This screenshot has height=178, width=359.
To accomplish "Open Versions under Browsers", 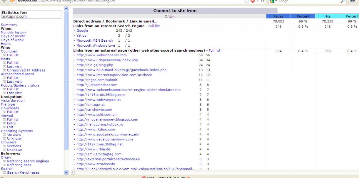I will pos(14,146).
